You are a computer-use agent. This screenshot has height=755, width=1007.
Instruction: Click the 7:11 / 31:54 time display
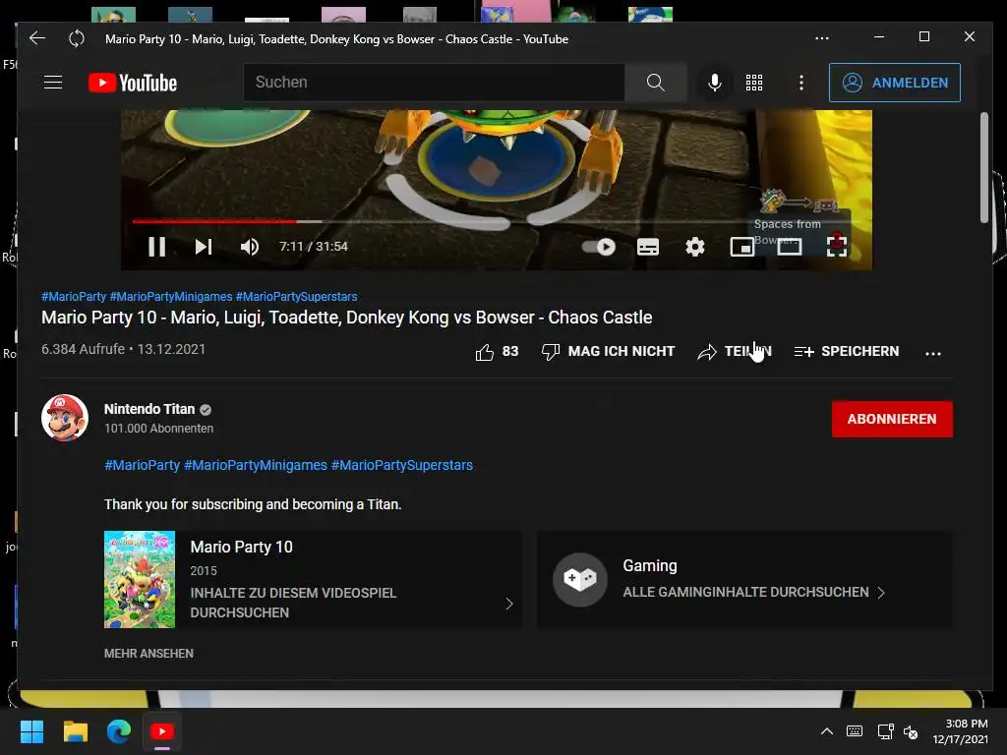click(314, 247)
